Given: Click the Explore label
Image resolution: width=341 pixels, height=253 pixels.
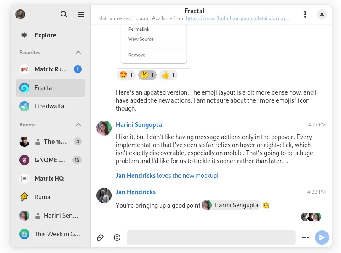Looking at the screenshot, I should pyautogui.click(x=45, y=35).
